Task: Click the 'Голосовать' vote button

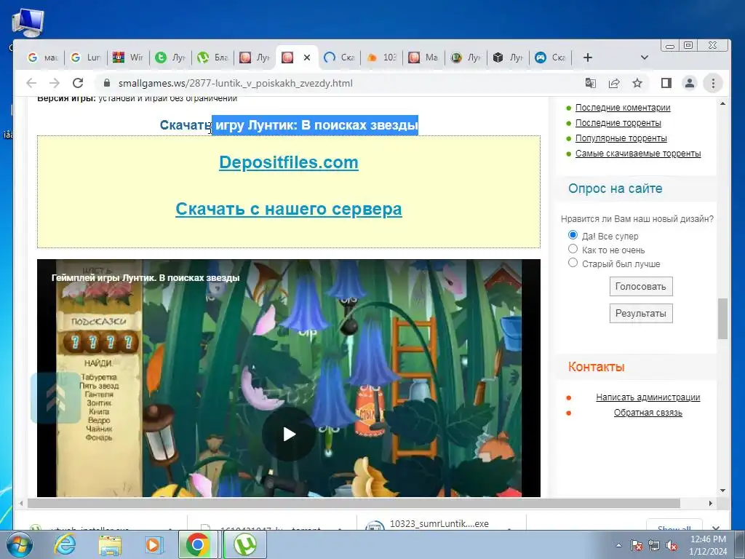Action: (641, 287)
